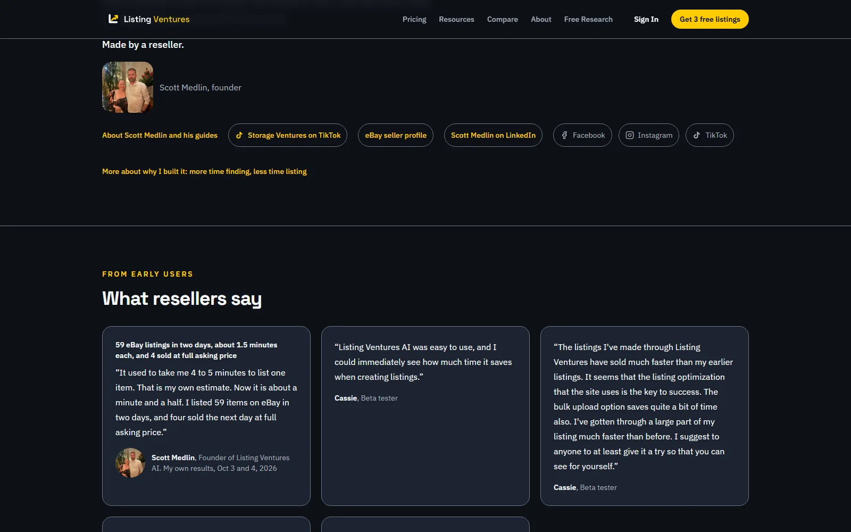
Task: Click Get 3 free listings button
Action: point(710,19)
